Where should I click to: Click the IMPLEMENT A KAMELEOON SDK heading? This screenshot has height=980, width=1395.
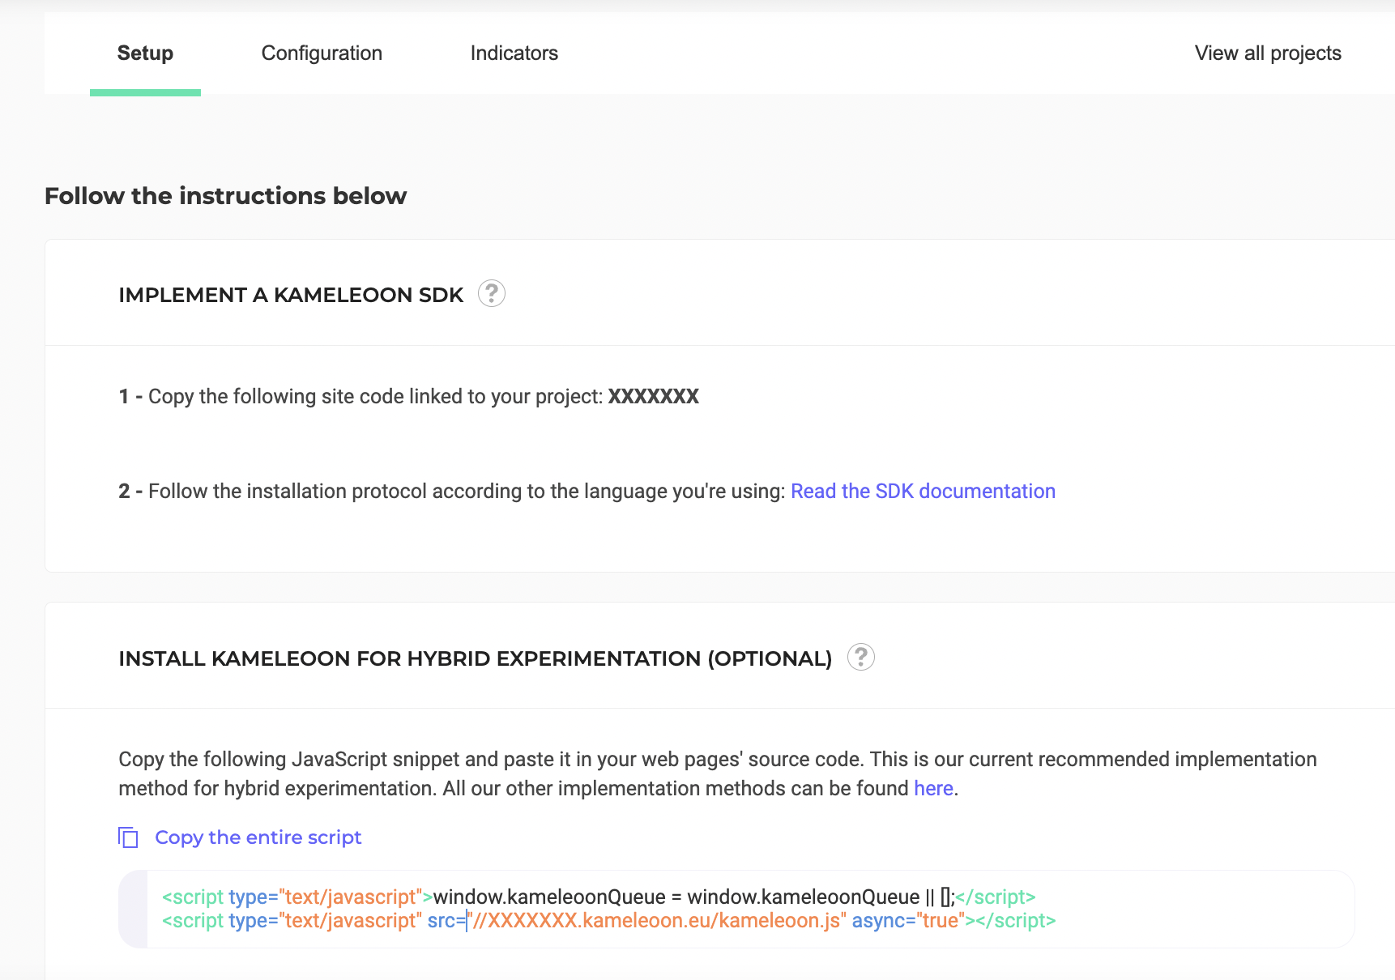(x=291, y=295)
